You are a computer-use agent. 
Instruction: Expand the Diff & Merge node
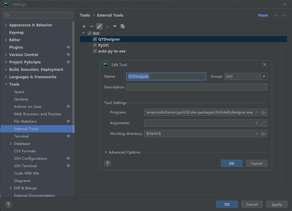(11, 188)
